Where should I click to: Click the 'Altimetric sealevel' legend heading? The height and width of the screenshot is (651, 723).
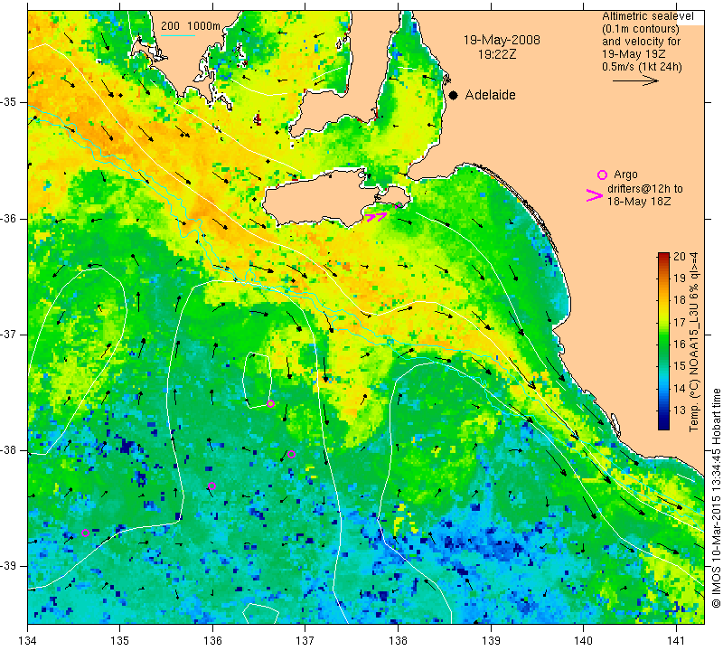[648, 16]
